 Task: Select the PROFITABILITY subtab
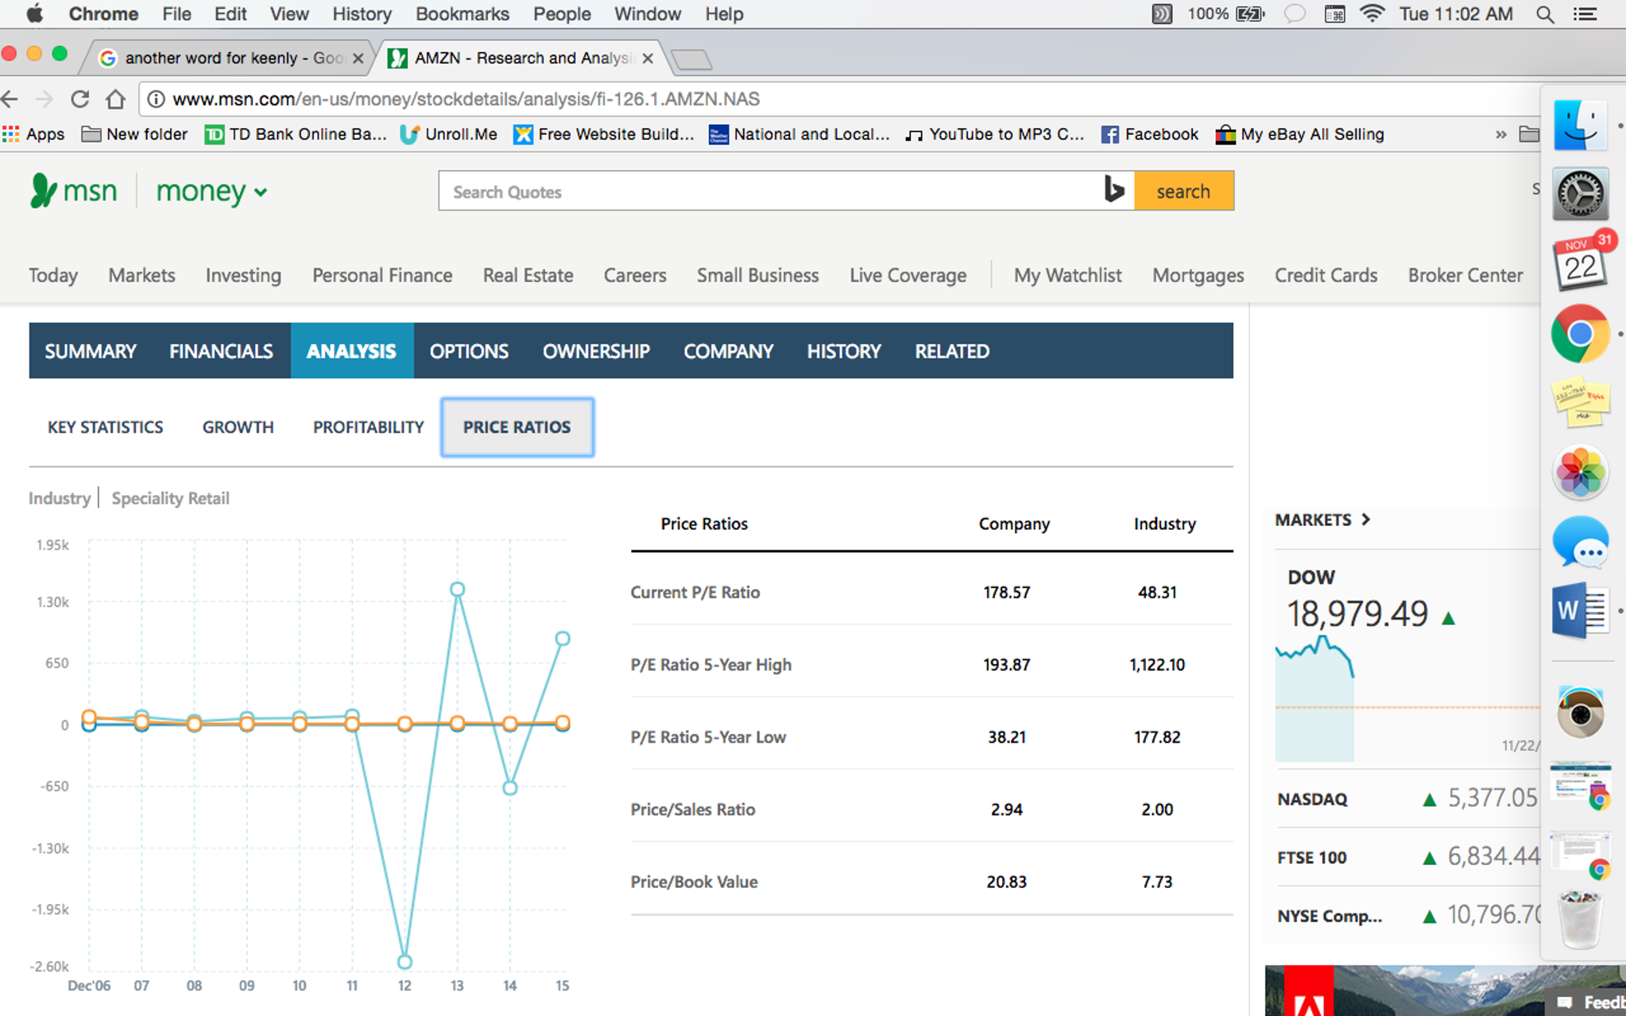pos(368,427)
